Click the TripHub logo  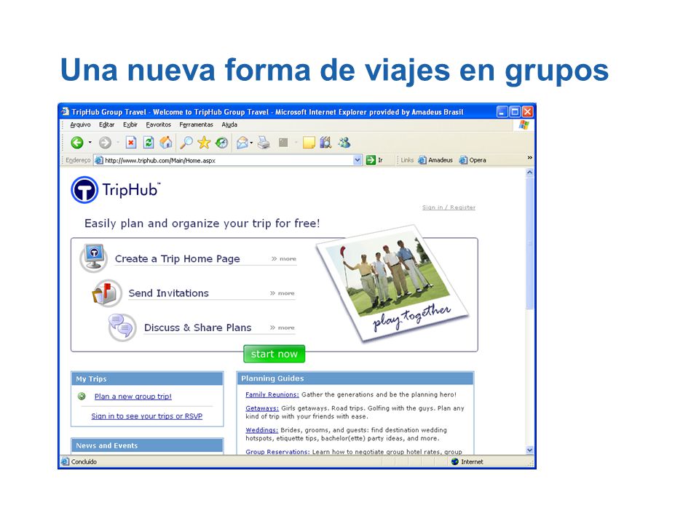[x=116, y=190]
